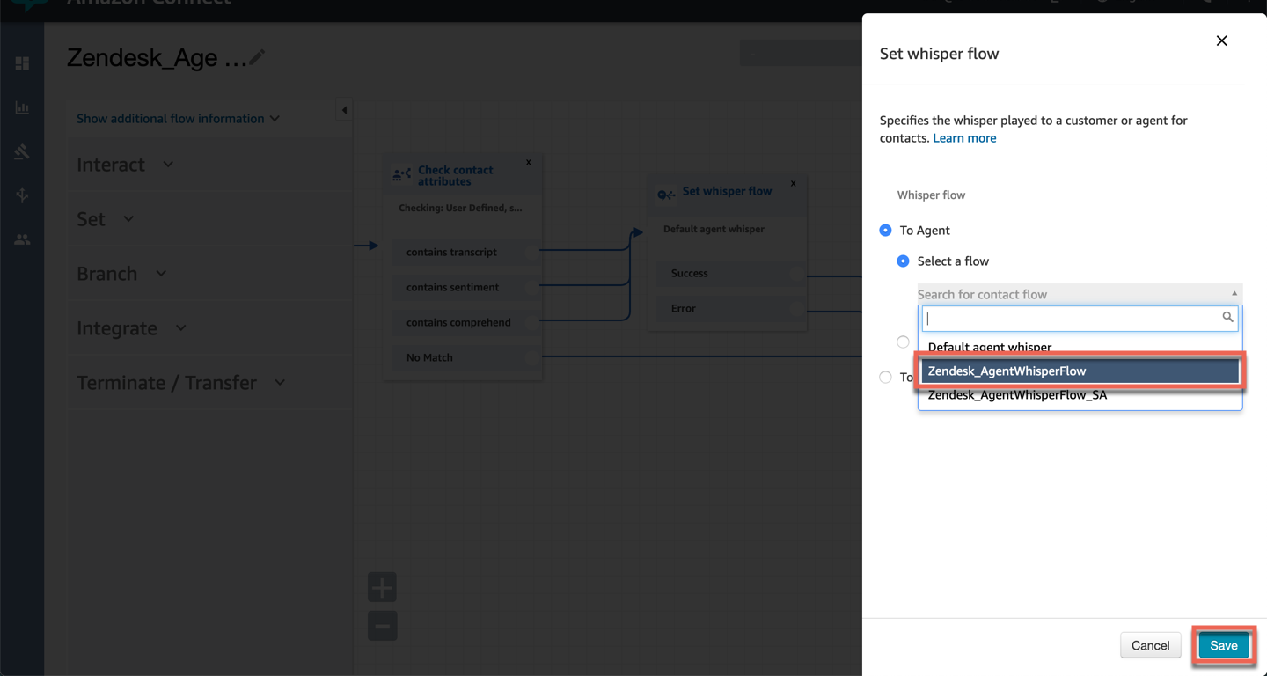Select the To Agent radio button
1267x676 pixels.
(886, 231)
